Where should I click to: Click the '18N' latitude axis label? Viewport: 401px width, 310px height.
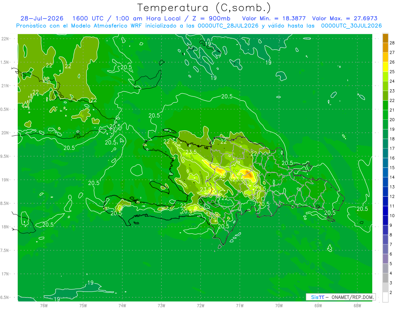tap(5, 227)
